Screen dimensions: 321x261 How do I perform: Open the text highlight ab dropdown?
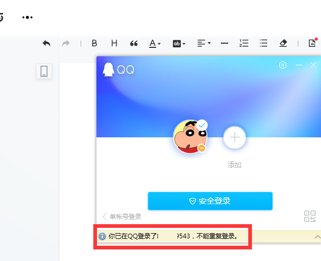(x=179, y=44)
